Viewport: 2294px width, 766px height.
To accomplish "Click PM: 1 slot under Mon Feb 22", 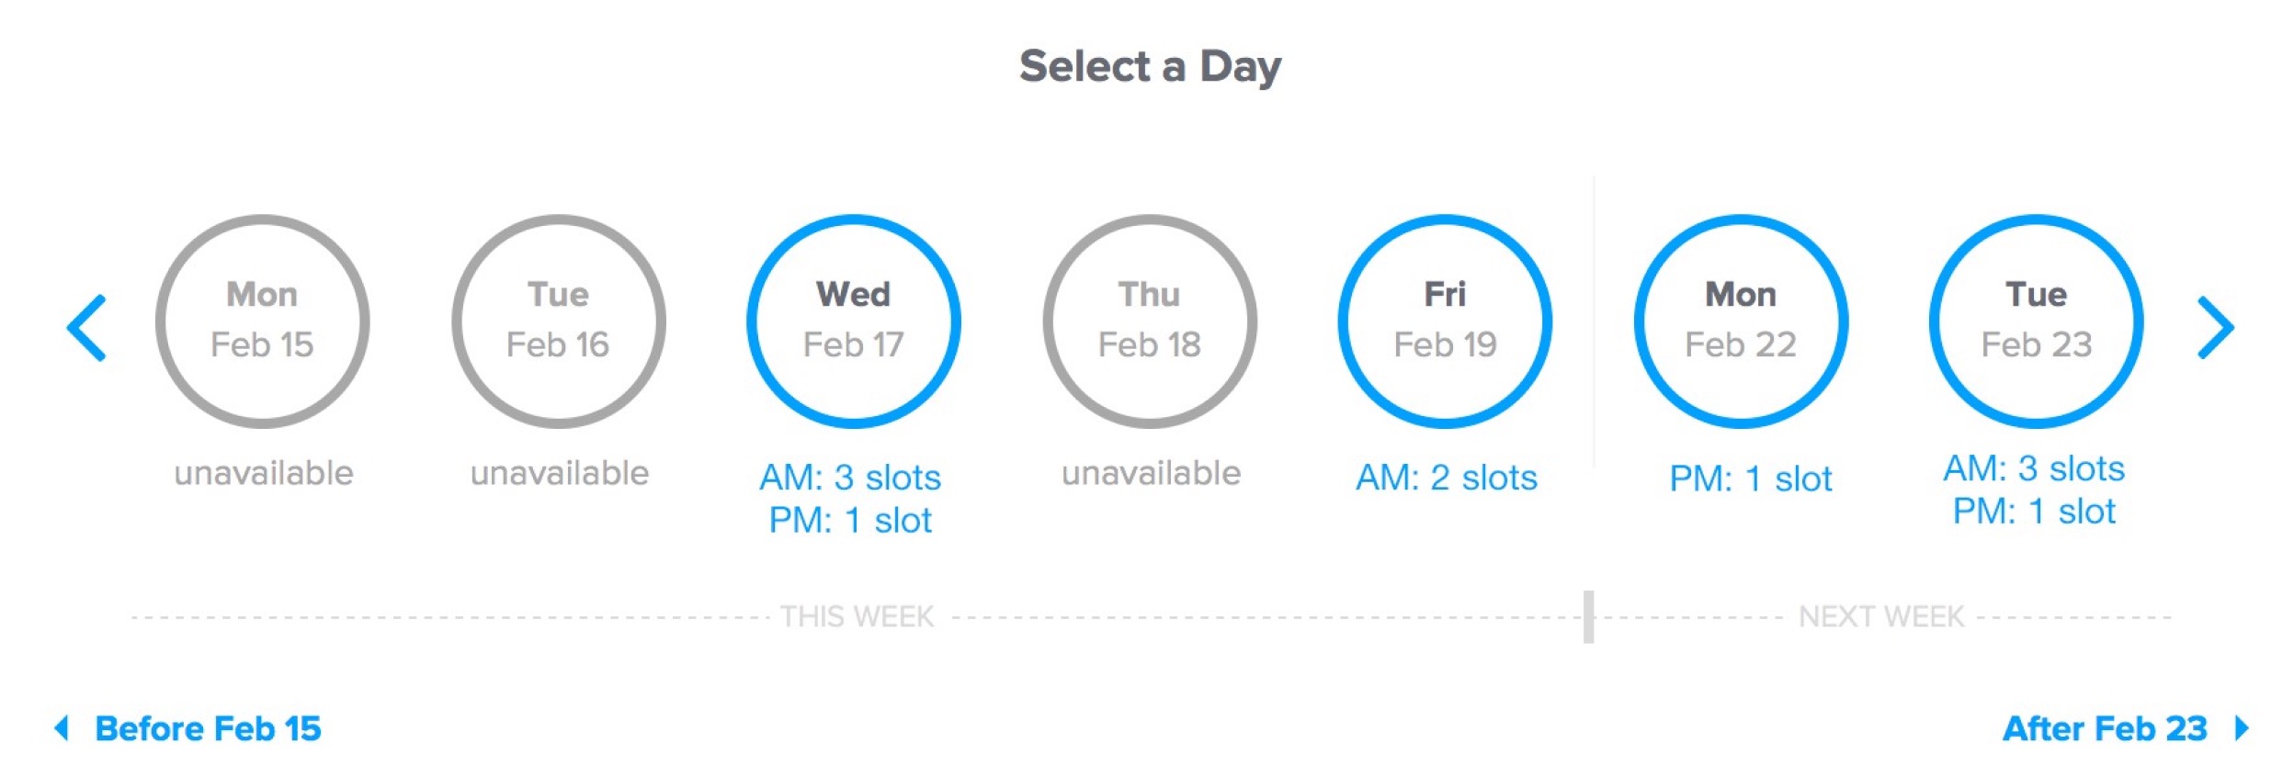I will (1751, 479).
